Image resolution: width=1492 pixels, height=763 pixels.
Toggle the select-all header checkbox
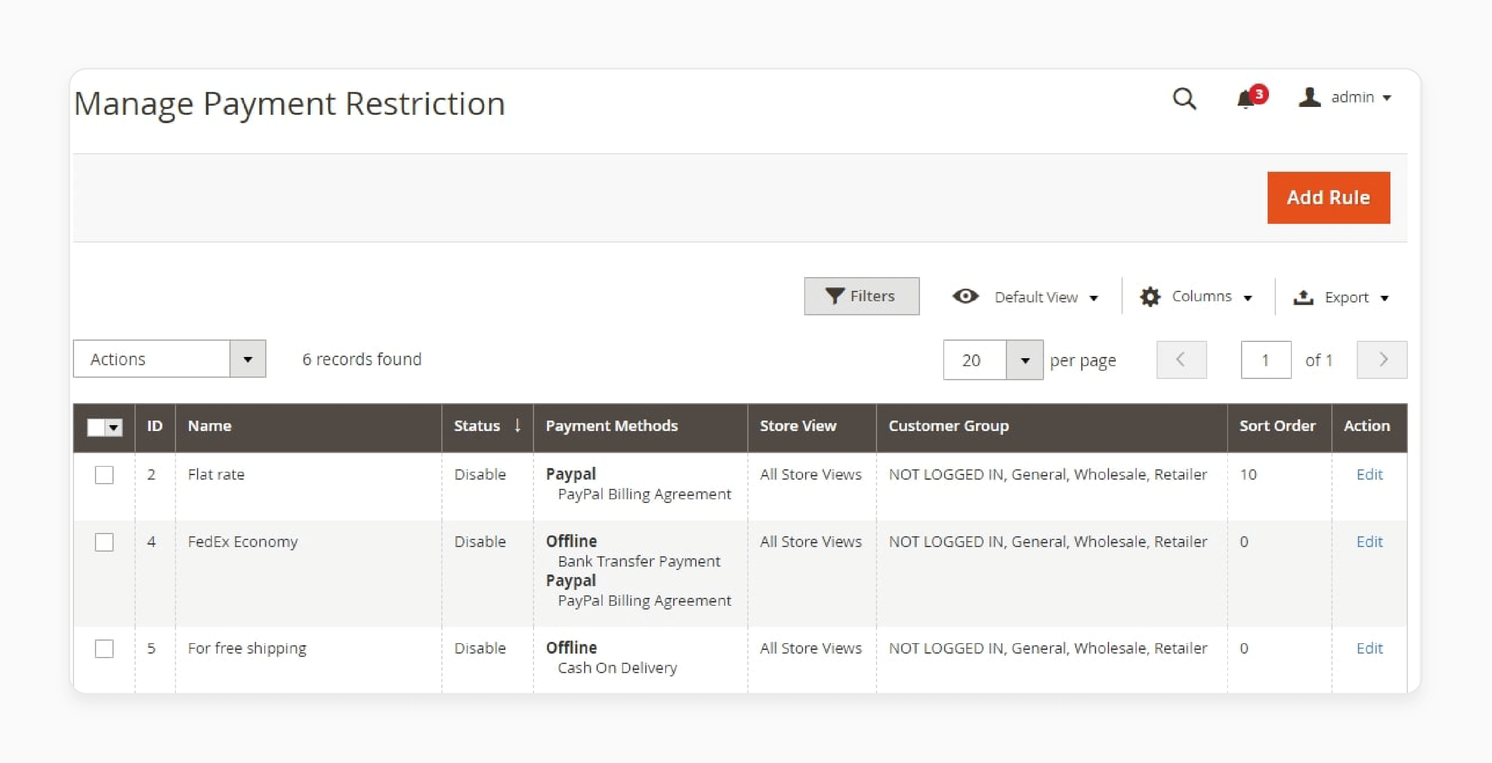[96, 427]
